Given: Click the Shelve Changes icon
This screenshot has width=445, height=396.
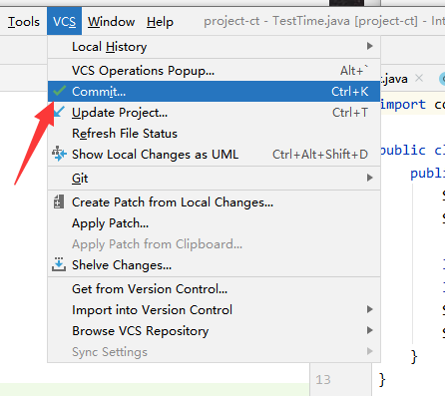Looking at the screenshot, I should click(59, 264).
